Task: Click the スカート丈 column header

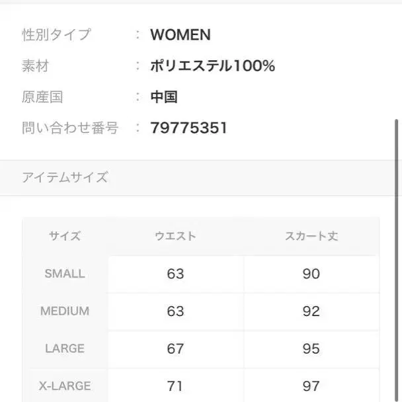Action: [311, 236]
